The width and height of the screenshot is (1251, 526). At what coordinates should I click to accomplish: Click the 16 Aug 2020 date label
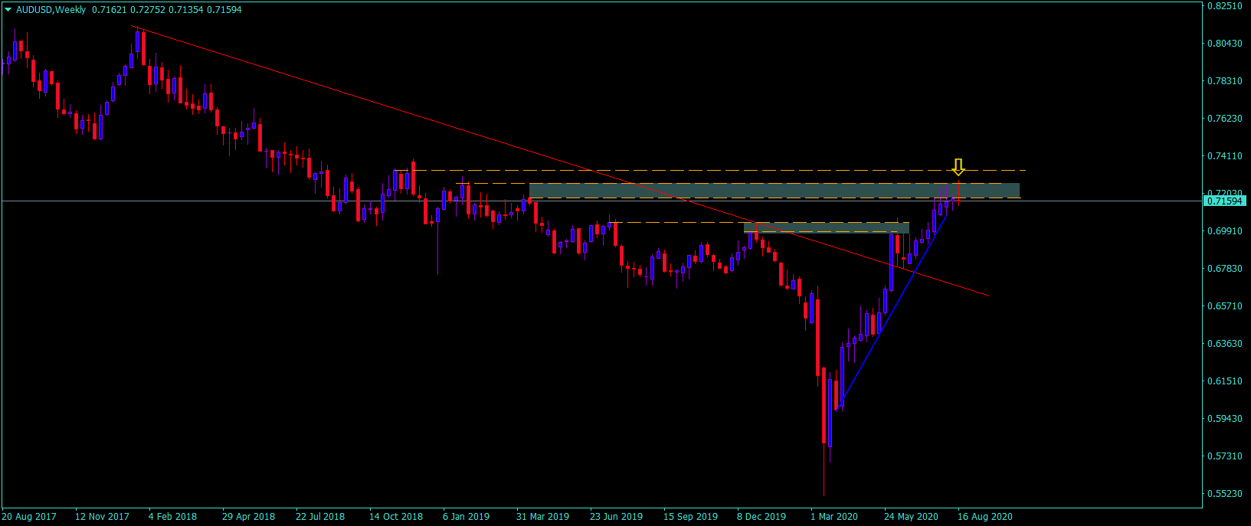click(x=985, y=517)
